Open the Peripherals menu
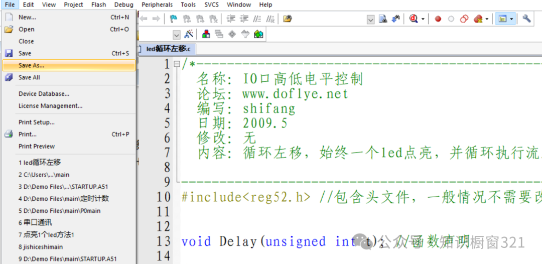542x264 pixels. (x=157, y=5)
